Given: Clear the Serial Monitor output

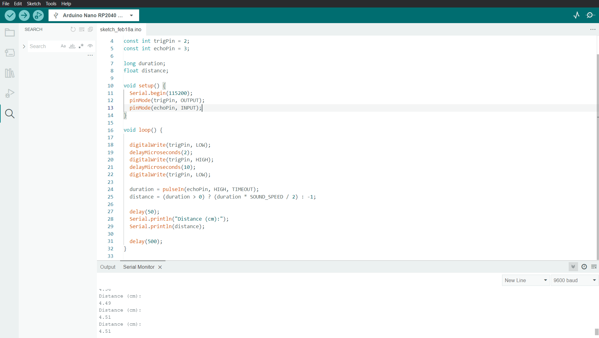Looking at the screenshot, I should 594,267.
